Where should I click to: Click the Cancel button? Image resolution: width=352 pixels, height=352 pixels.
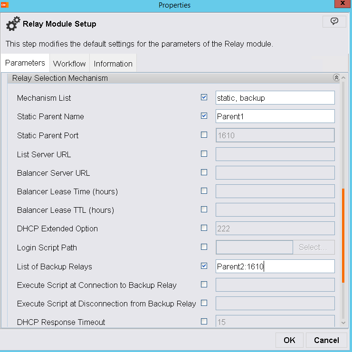[326, 340]
